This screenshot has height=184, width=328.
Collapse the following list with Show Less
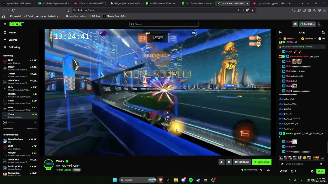point(32,129)
